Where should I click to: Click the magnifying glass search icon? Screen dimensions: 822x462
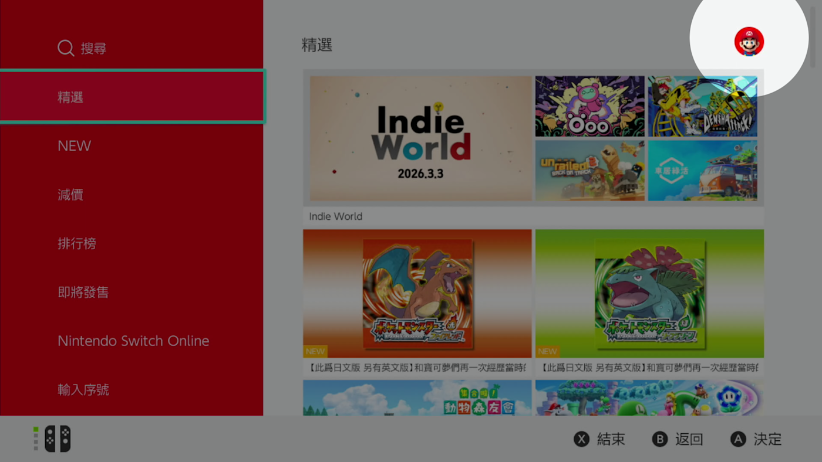click(65, 48)
